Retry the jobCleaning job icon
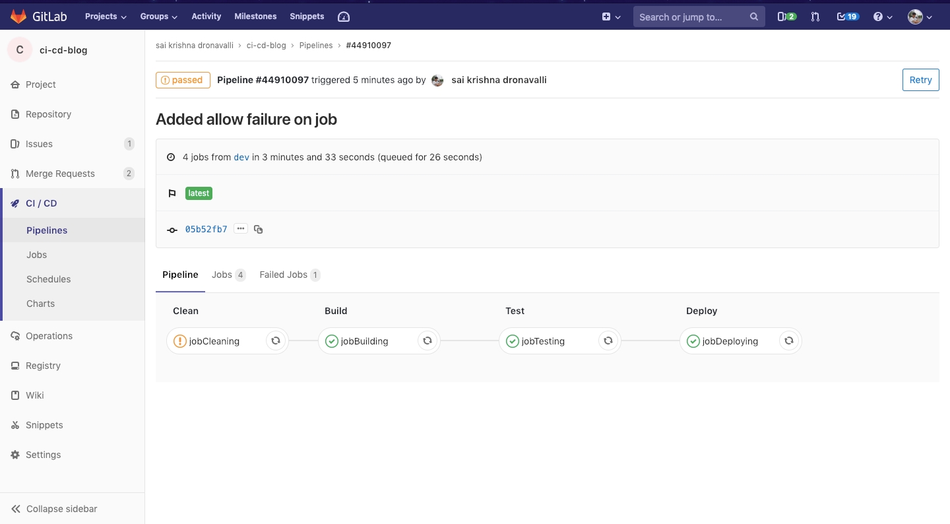The image size is (950, 524). click(x=276, y=341)
